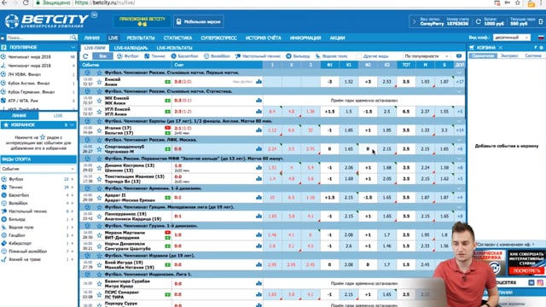Toggle the Другие виды checkbox
Screen dimensions: 546x307
358,56
